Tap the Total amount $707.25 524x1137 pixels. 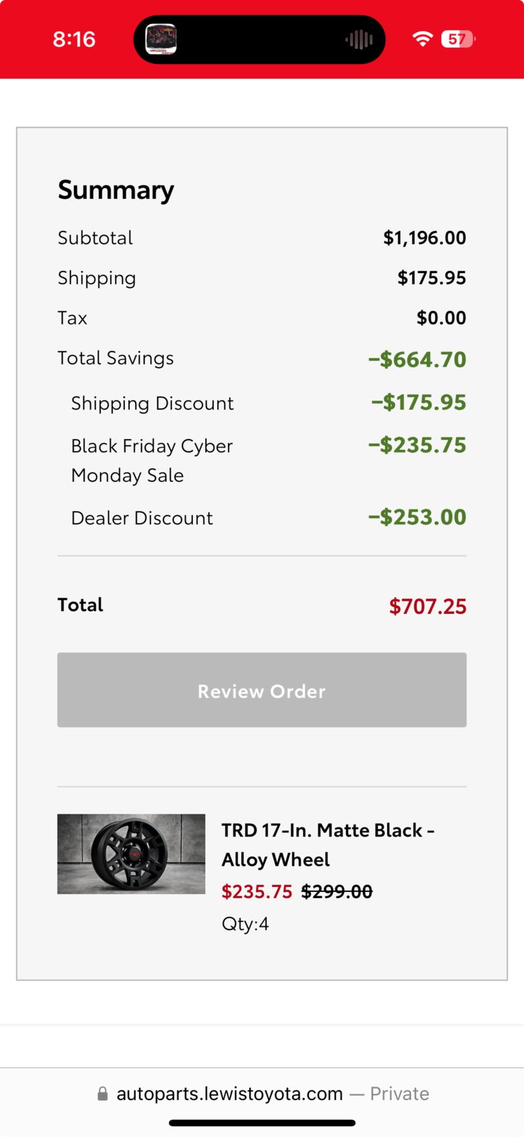427,606
